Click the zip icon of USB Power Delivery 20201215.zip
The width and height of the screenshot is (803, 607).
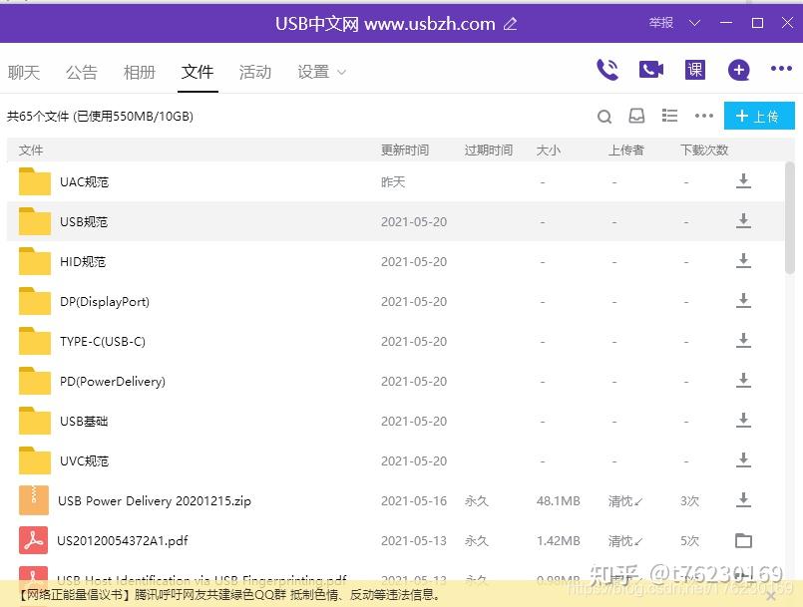[32, 500]
